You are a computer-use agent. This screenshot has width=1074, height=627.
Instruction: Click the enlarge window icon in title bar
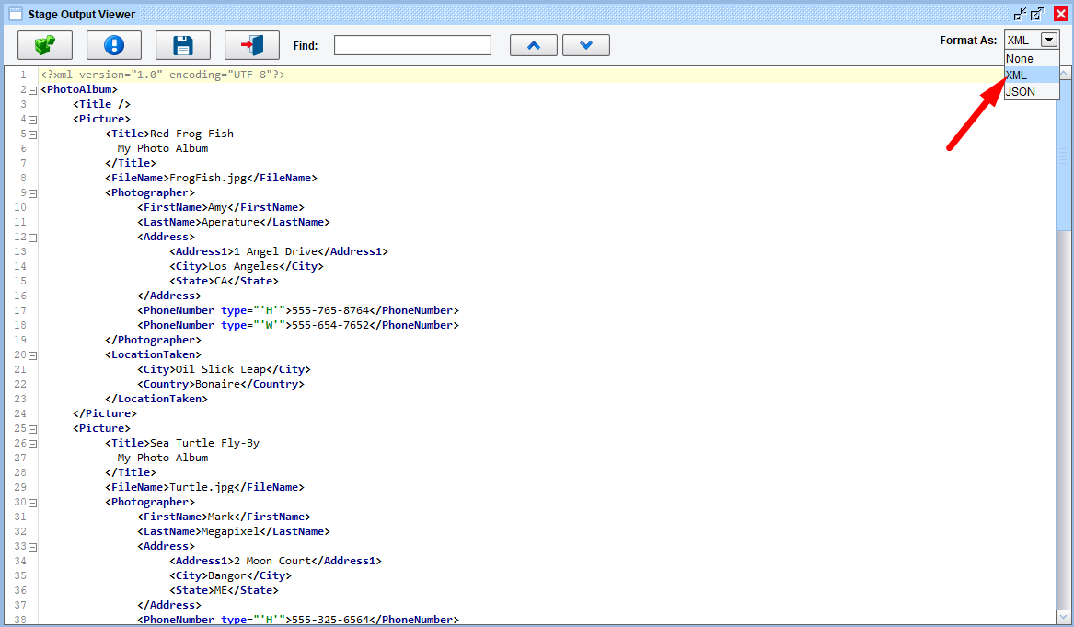1037,14
